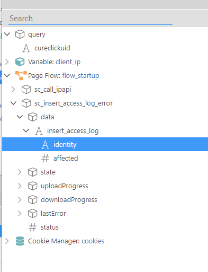Image resolution: width=208 pixels, height=272 pixels.
Task: Collapse the query node
Action: (7, 34)
